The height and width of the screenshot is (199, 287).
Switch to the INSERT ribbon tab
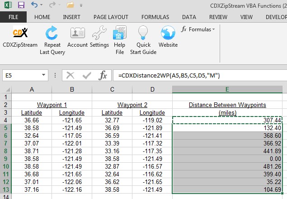tap(71, 17)
